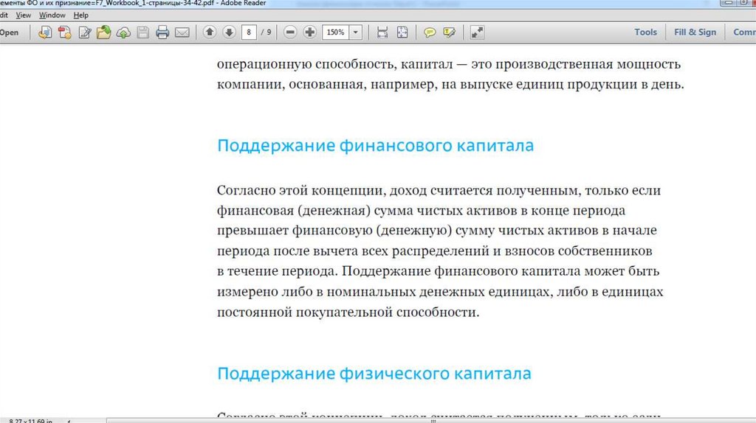Go to previous page with up arrow
Screen dimensions: 756x423
209,32
